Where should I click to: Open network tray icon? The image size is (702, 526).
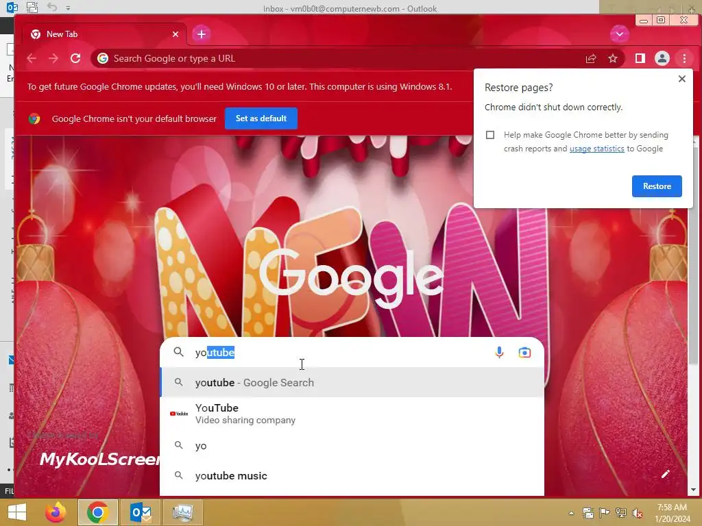pos(620,513)
